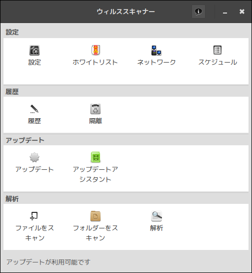
Task: Click the 履歴 section header above the pencil icon
Action: click(x=12, y=92)
